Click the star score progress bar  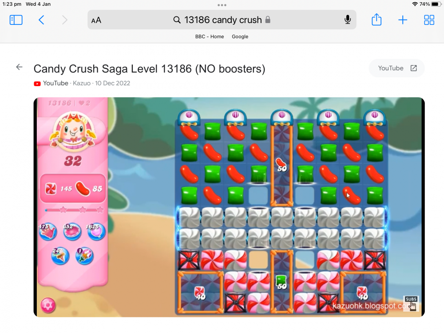point(74,210)
